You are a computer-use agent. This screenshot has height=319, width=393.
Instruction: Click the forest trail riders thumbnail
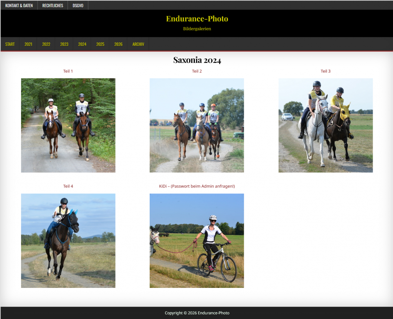[x=68, y=125]
